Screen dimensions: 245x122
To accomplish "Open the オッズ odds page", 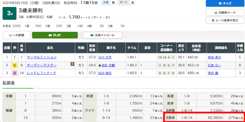I will coord(225,3).
